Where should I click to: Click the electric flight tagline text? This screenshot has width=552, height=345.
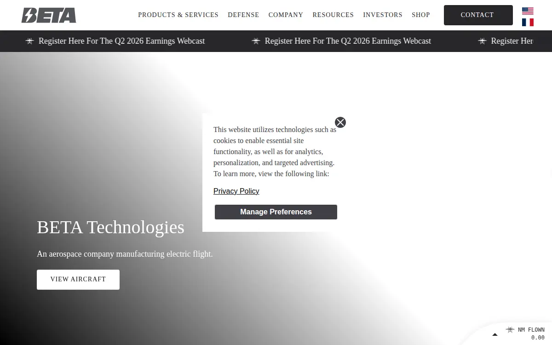pos(125,254)
